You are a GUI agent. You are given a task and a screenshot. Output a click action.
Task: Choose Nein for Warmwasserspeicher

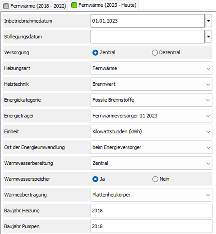click(x=155, y=179)
